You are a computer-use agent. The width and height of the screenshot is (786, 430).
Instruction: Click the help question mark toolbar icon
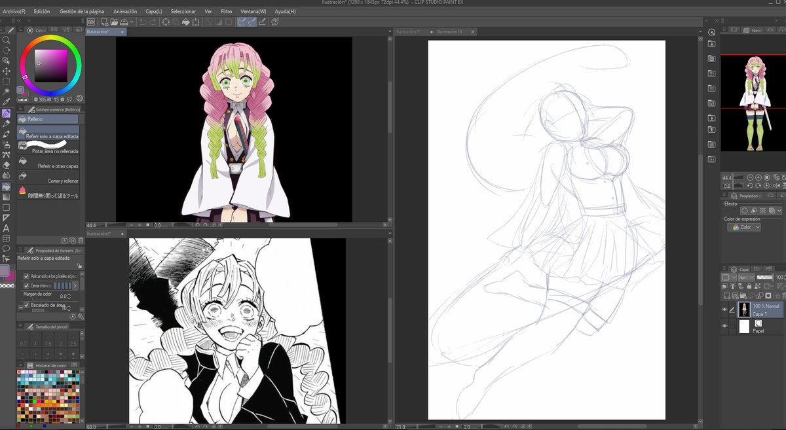(275, 22)
